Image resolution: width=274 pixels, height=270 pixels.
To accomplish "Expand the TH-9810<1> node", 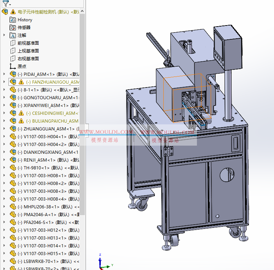I will (4, 168).
